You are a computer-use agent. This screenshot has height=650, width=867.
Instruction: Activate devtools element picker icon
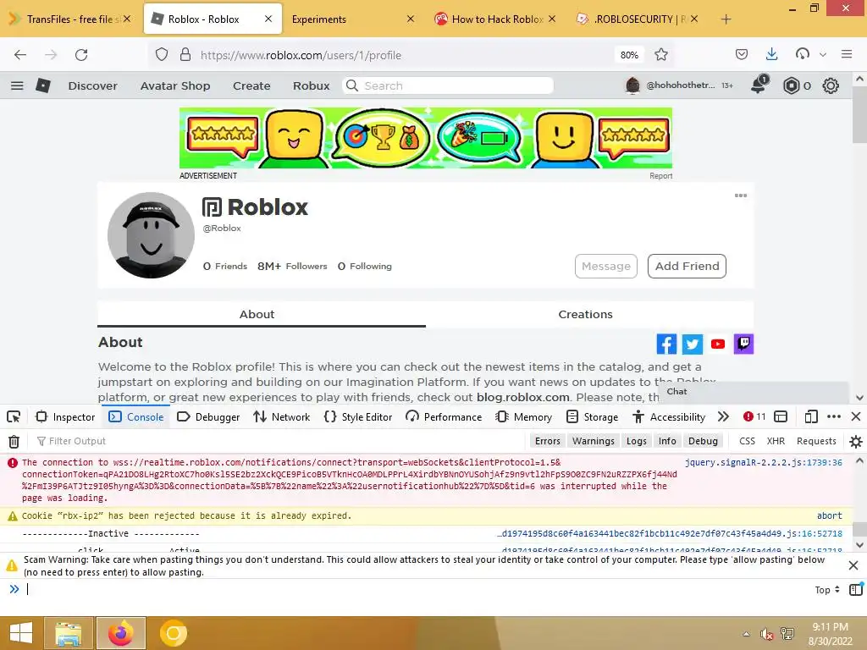[x=14, y=416]
